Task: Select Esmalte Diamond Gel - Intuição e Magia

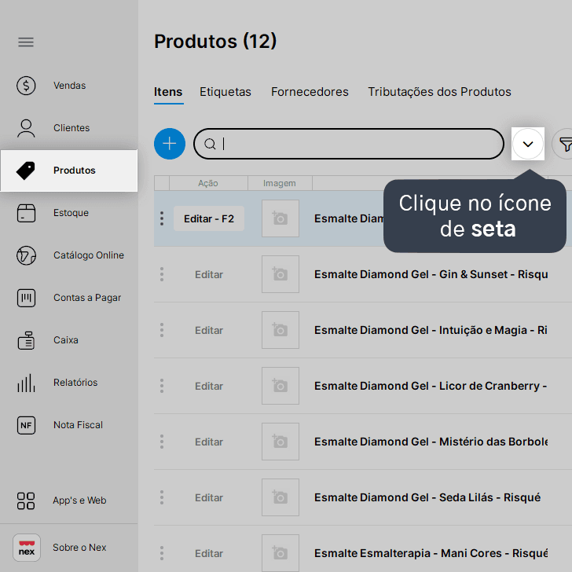Action: pyautogui.click(x=431, y=330)
